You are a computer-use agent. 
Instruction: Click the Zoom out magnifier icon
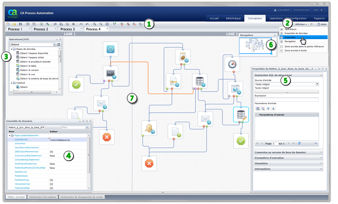[x=101, y=24]
